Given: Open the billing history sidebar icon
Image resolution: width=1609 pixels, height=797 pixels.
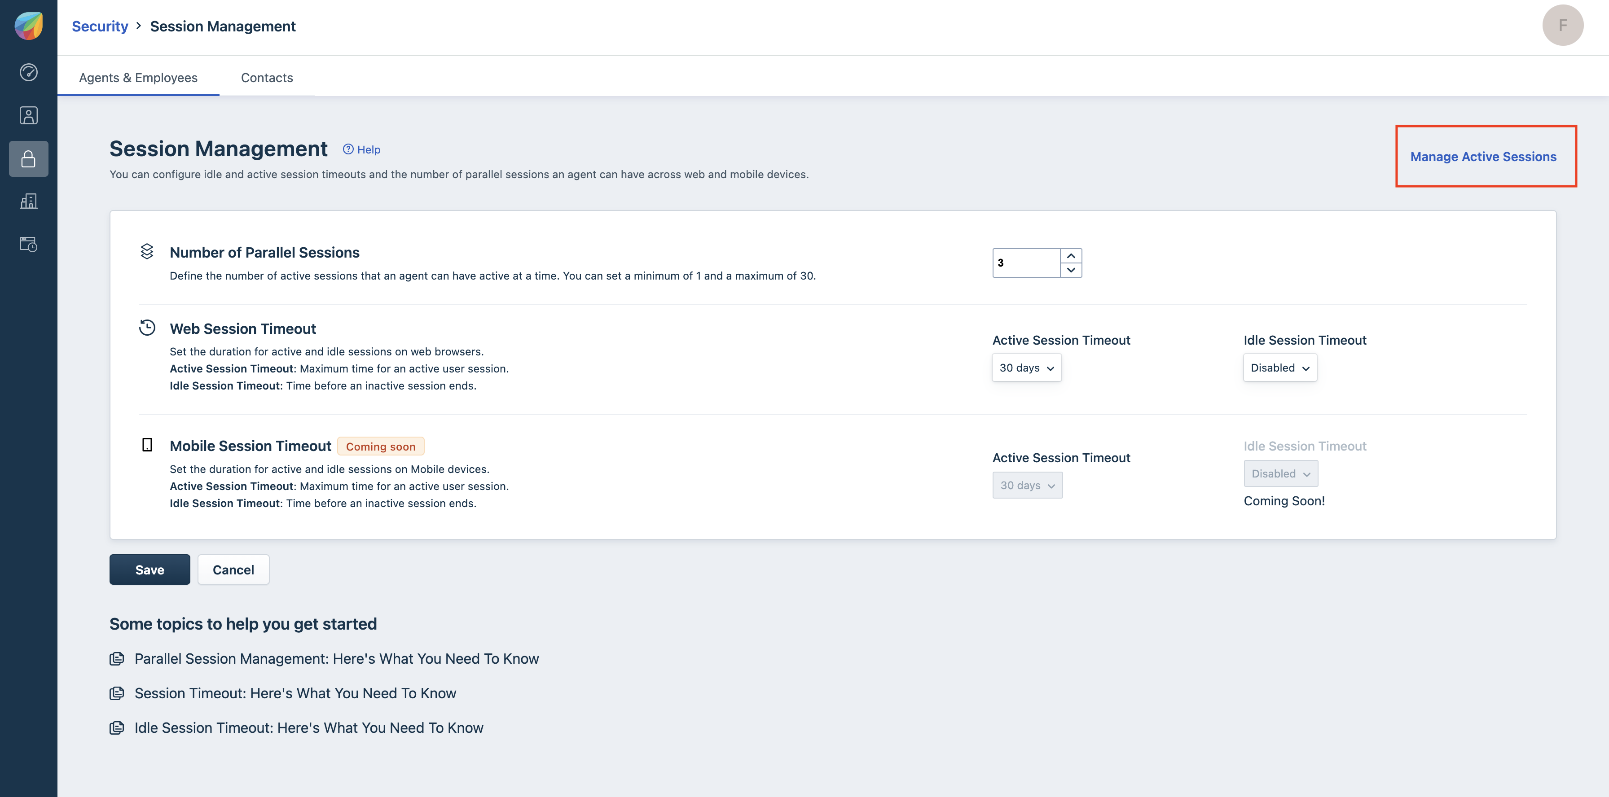Looking at the screenshot, I should click(29, 244).
